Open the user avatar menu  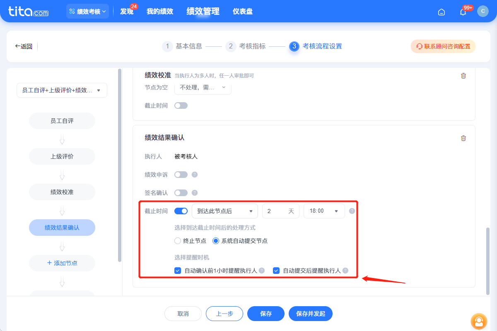[x=483, y=11]
